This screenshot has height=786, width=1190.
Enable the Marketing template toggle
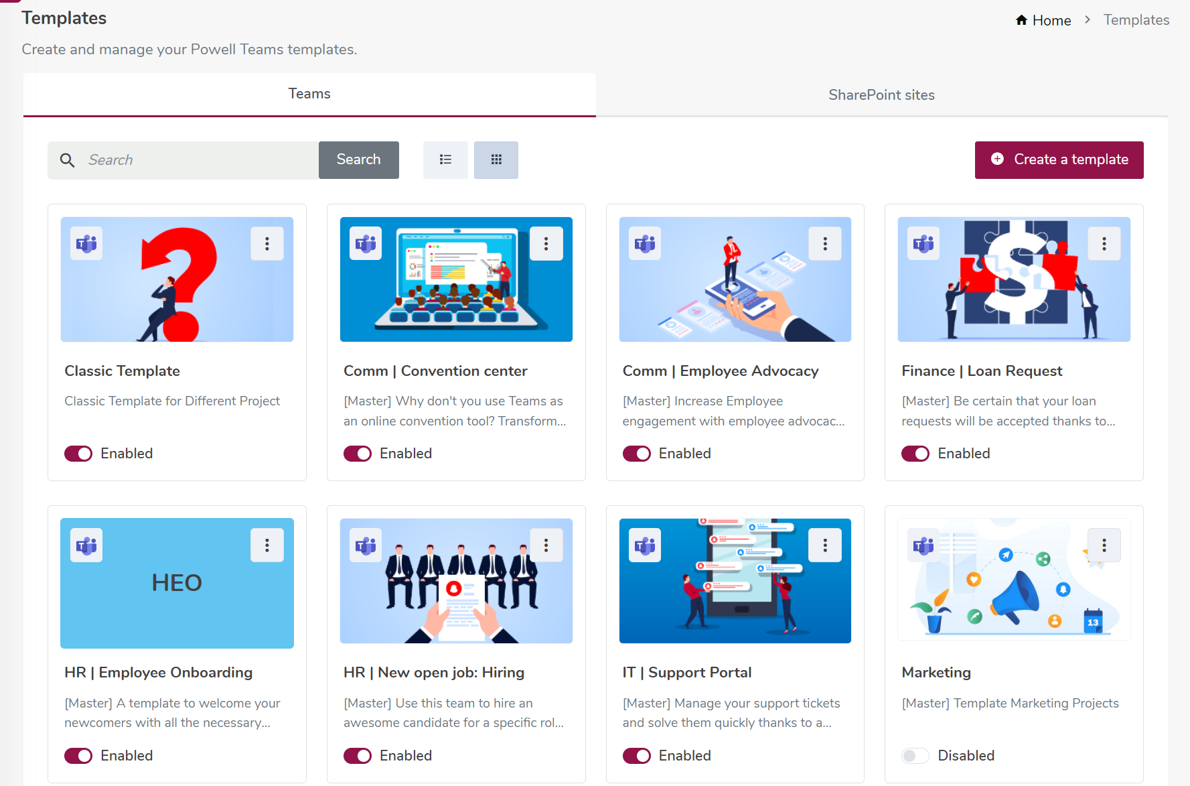[915, 756]
